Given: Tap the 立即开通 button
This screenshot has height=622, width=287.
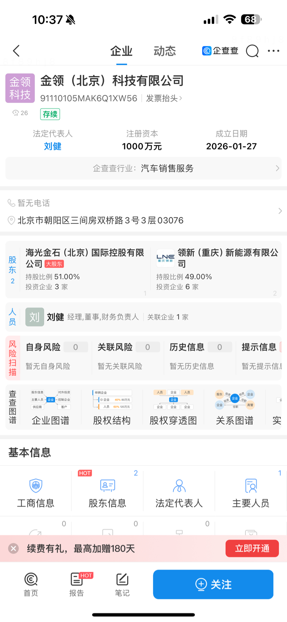Looking at the screenshot, I should pos(252,548).
